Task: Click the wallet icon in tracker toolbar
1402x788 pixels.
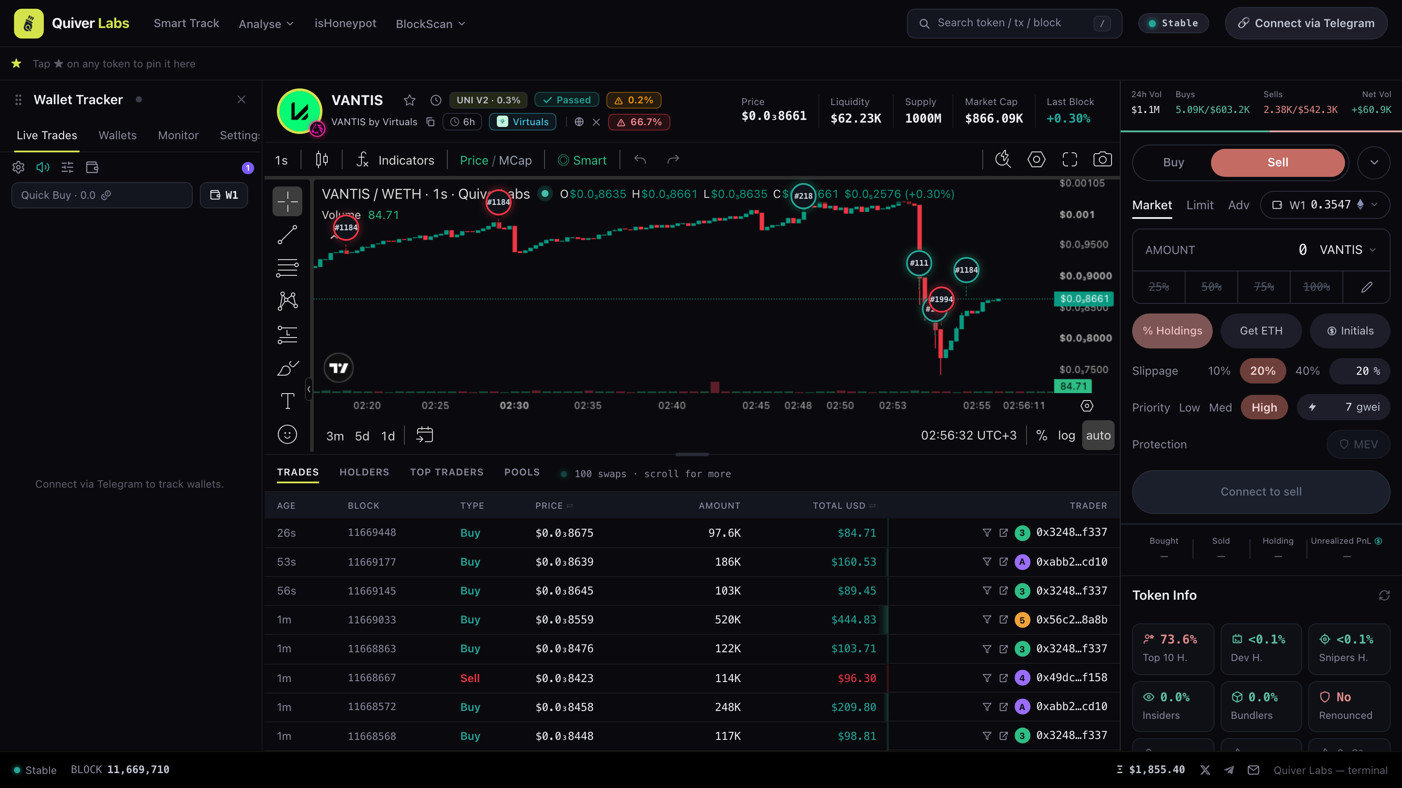Action: pos(92,167)
